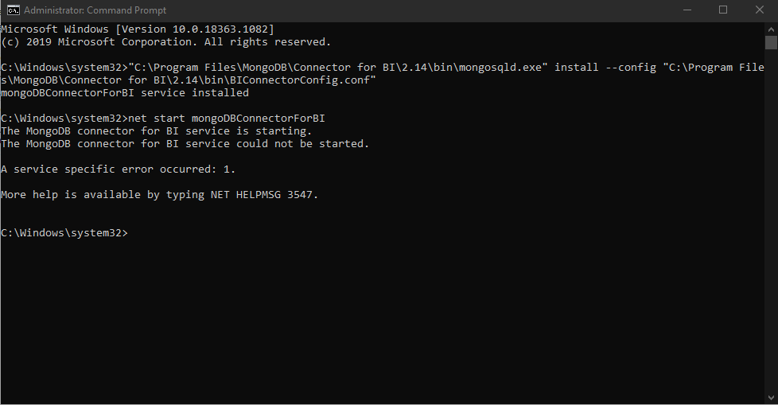Click the 'could not be started' message
The image size is (778, 405).
tap(185, 144)
